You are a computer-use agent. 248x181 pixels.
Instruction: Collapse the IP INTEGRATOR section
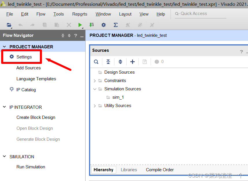click(x=4, y=107)
